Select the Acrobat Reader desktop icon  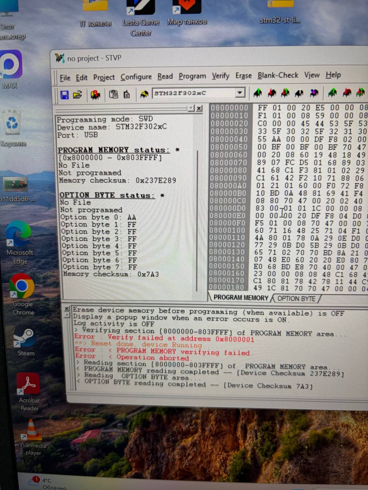(x=28, y=384)
